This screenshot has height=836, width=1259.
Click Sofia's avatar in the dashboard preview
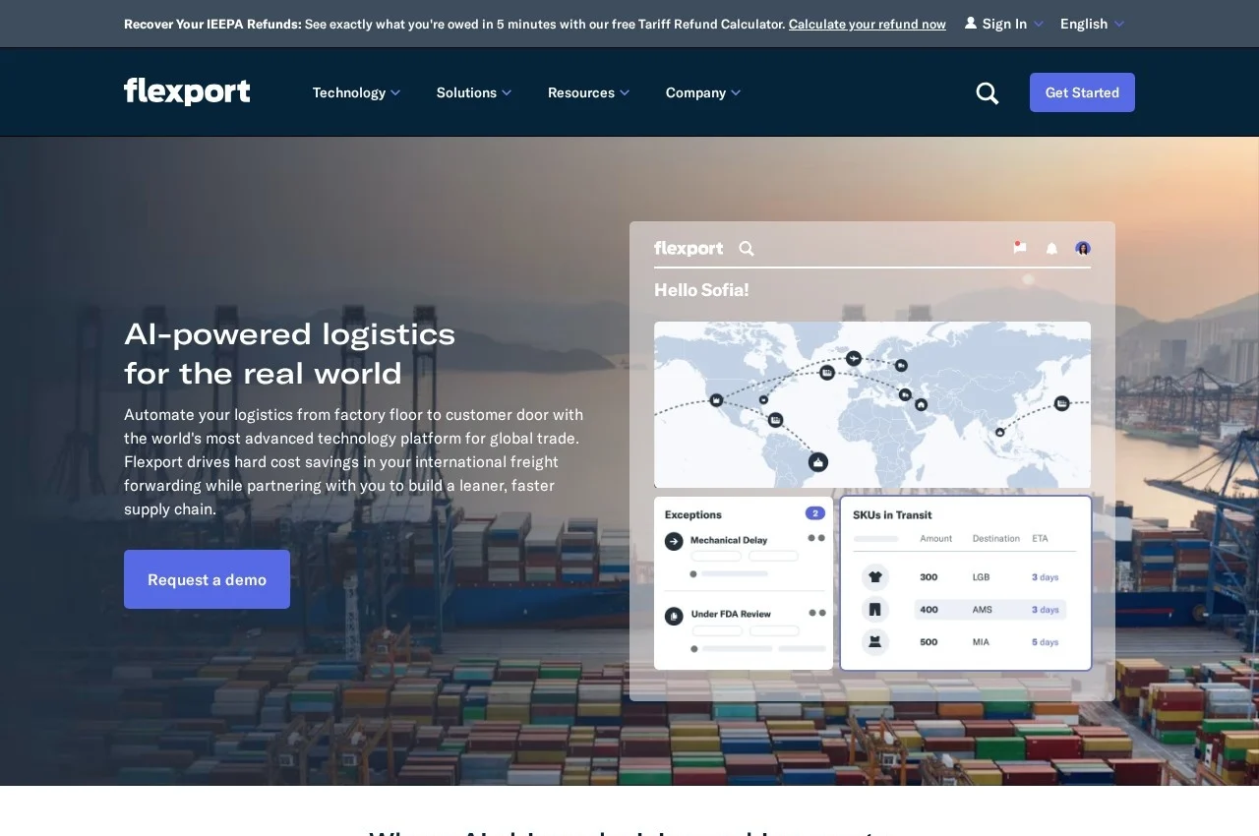click(x=1083, y=248)
